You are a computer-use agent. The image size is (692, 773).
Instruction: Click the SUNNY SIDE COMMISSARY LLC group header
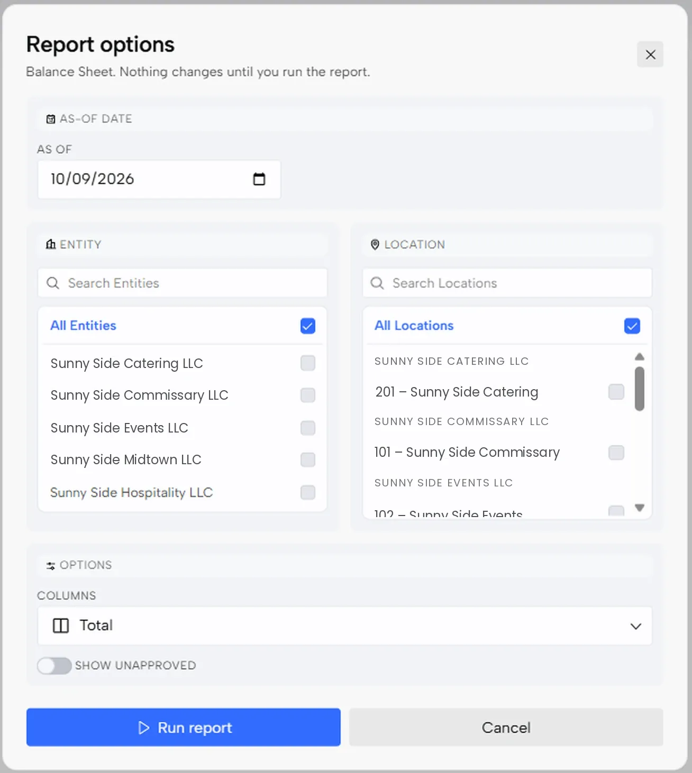click(461, 421)
